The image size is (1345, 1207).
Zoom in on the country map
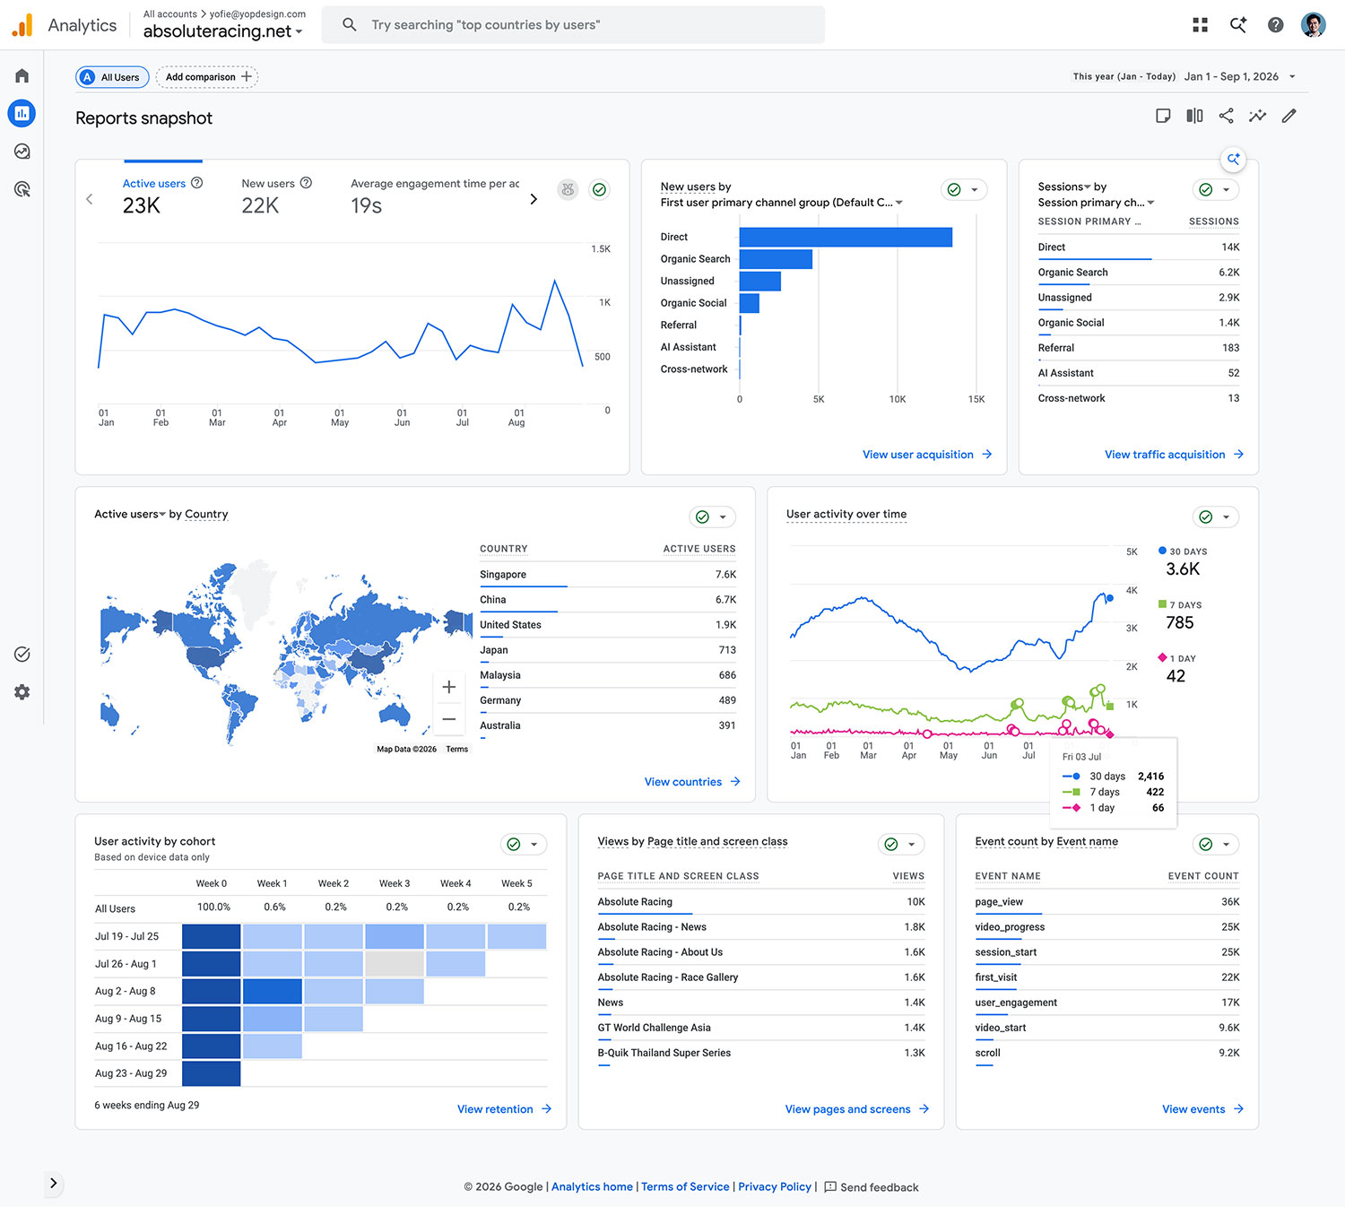(449, 687)
